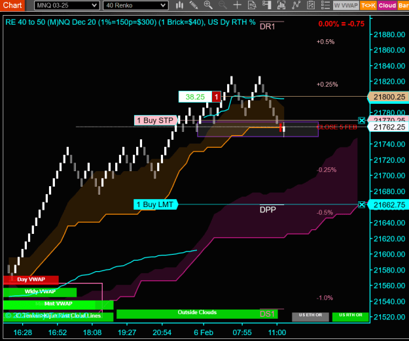This screenshot has width=409, height=341.
Task: Open the drawing tools pencil icon
Action: coord(194,5)
